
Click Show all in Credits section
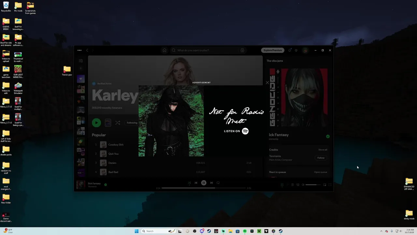click(x=323, y=150)
